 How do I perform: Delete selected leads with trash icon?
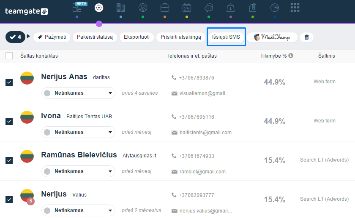(307, 37)
